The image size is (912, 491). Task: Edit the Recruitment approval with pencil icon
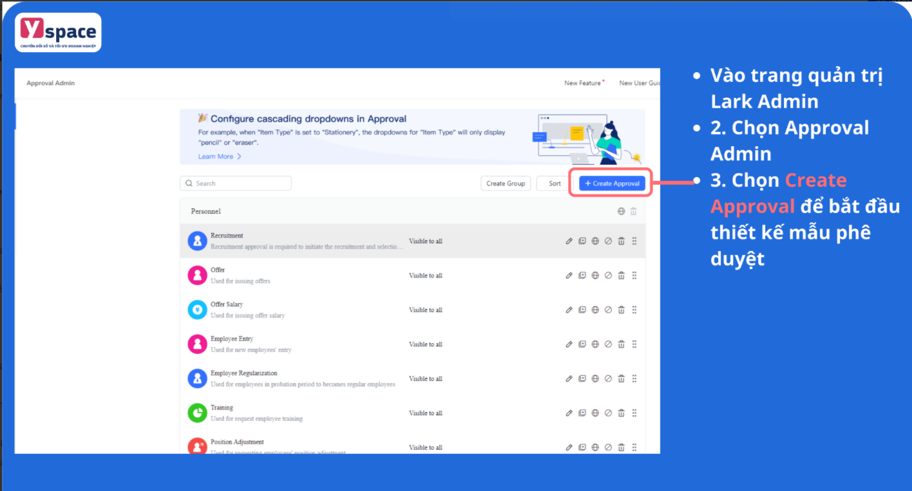pos(569,241)
